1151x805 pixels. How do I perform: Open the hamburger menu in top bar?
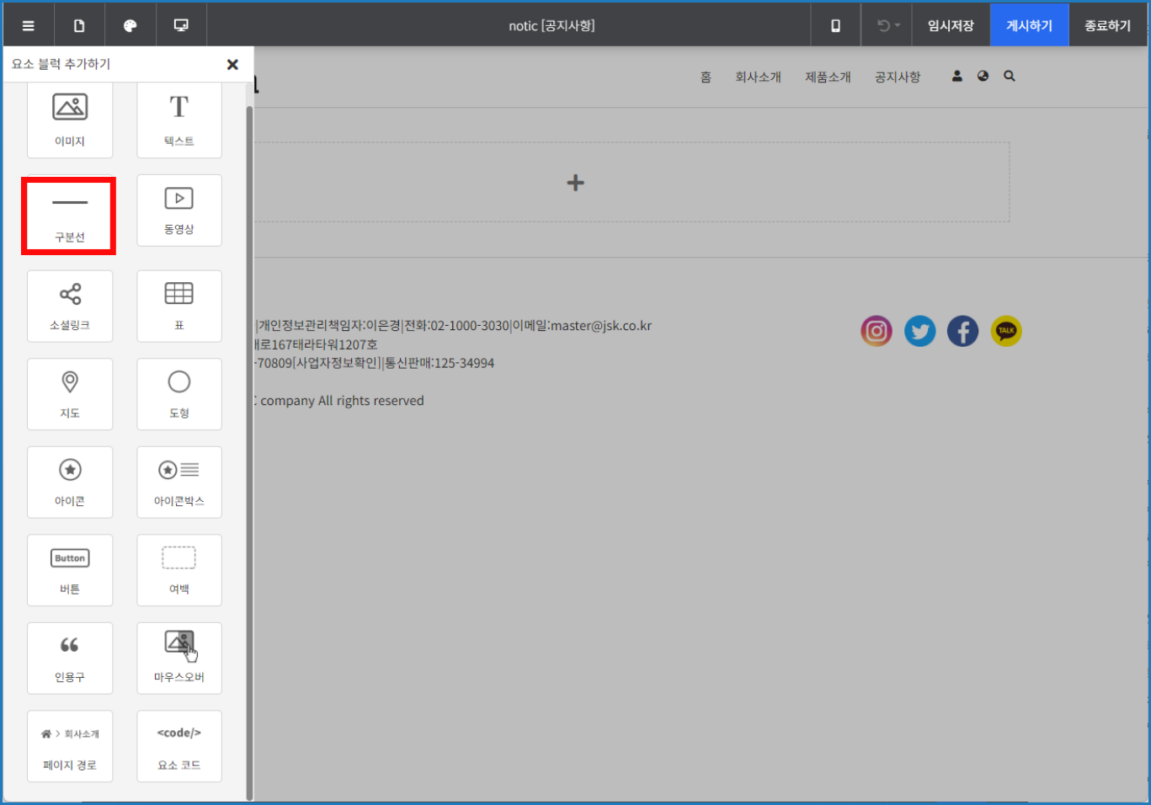(29, 25)
